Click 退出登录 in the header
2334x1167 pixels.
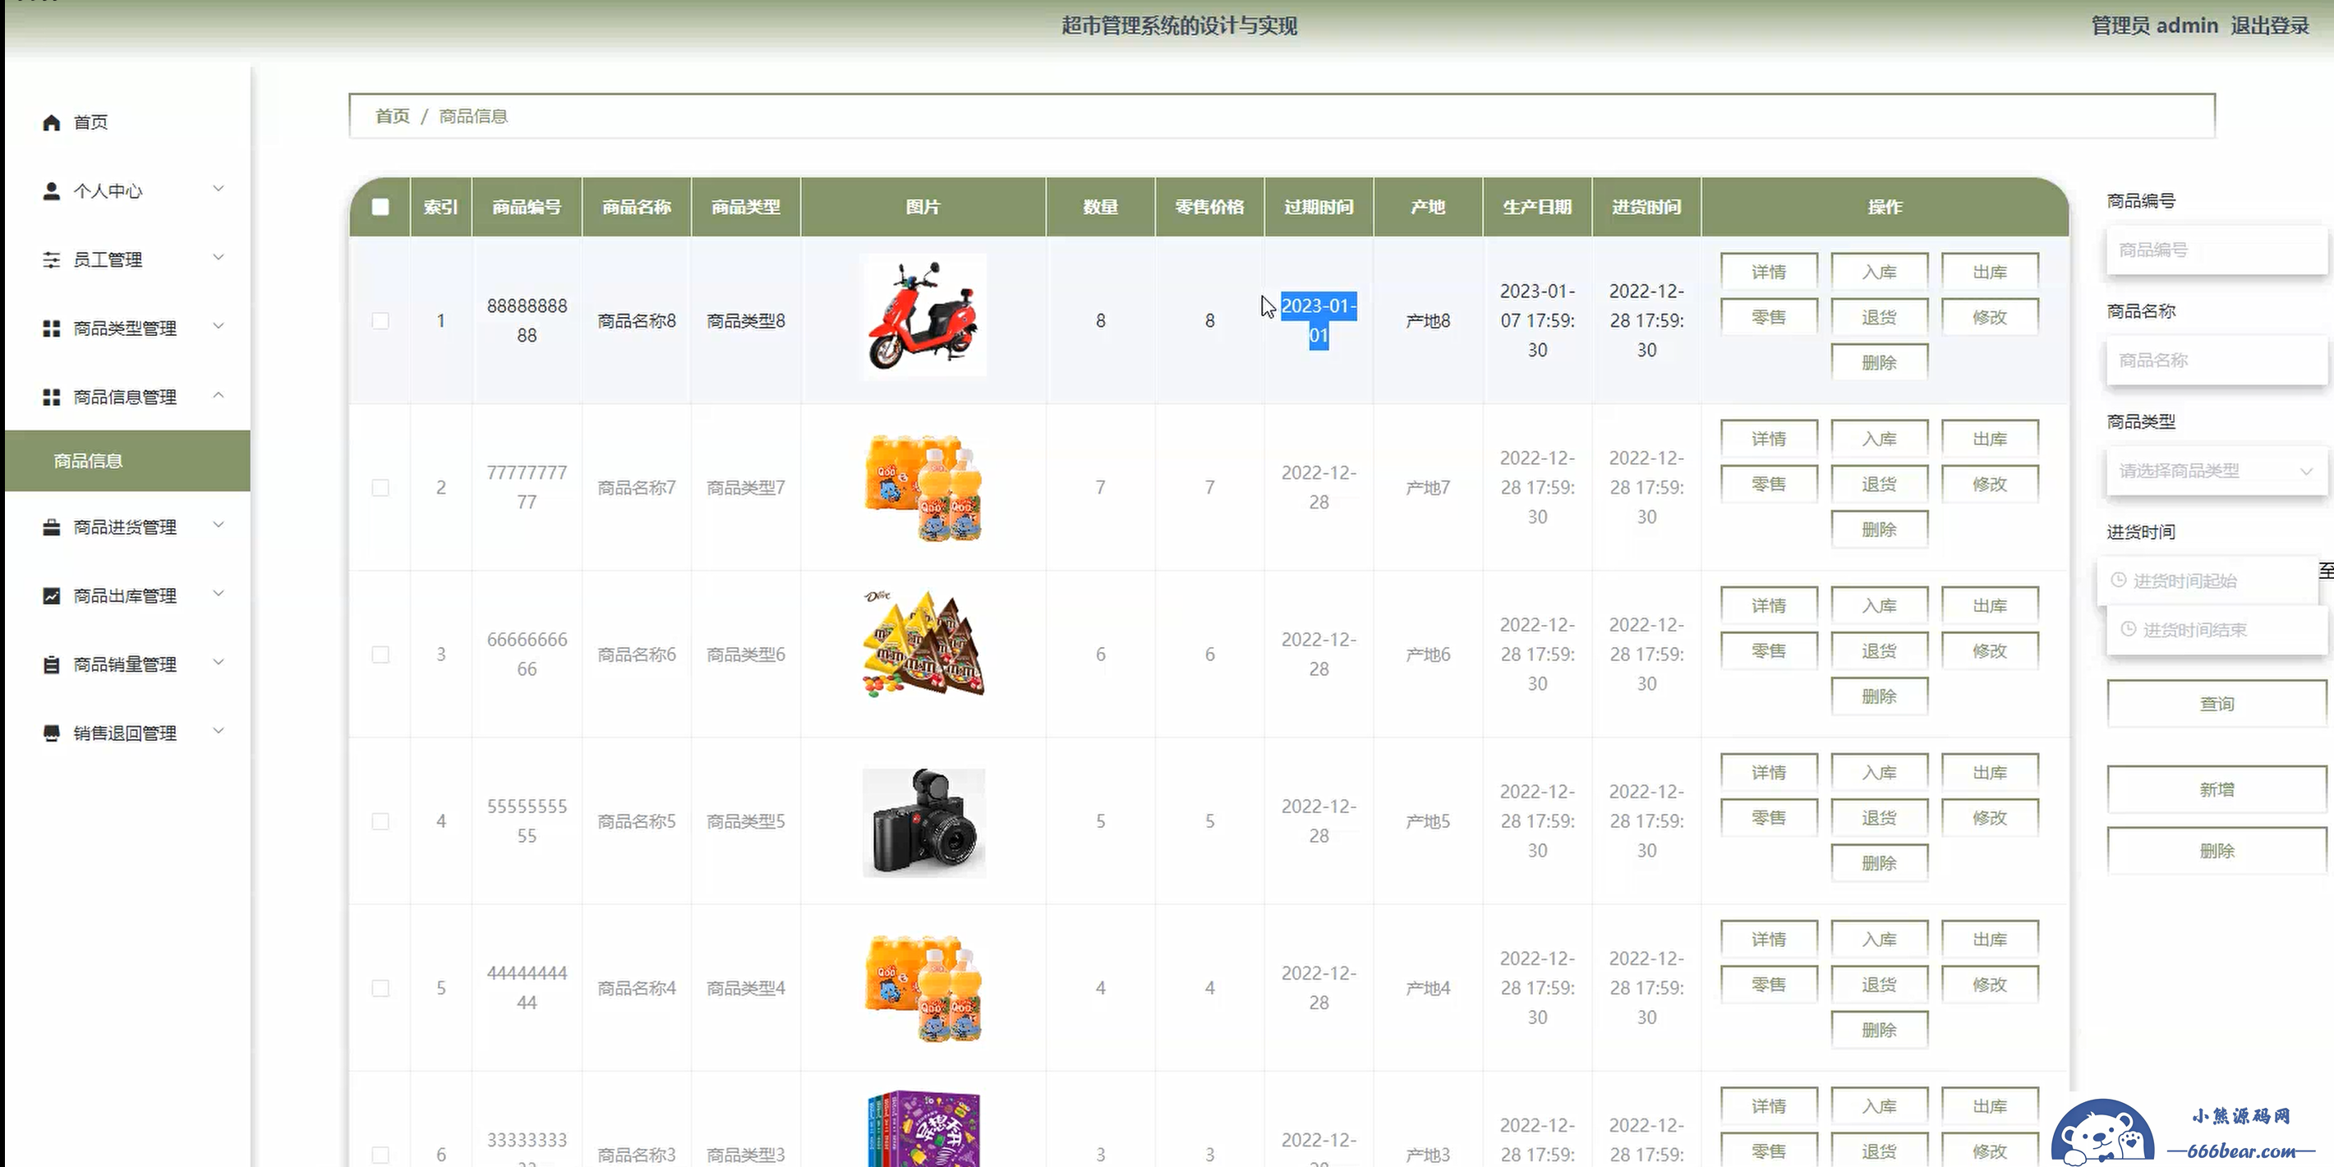click(x=2270, y=25)
